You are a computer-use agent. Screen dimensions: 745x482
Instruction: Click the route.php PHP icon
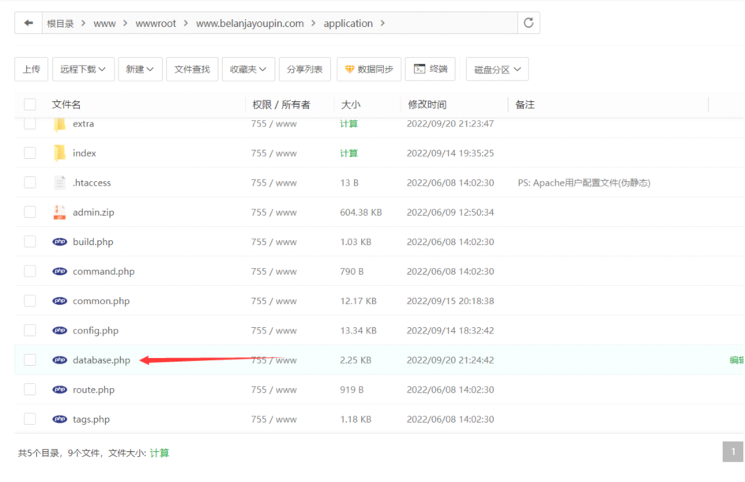tap(59, 390)
